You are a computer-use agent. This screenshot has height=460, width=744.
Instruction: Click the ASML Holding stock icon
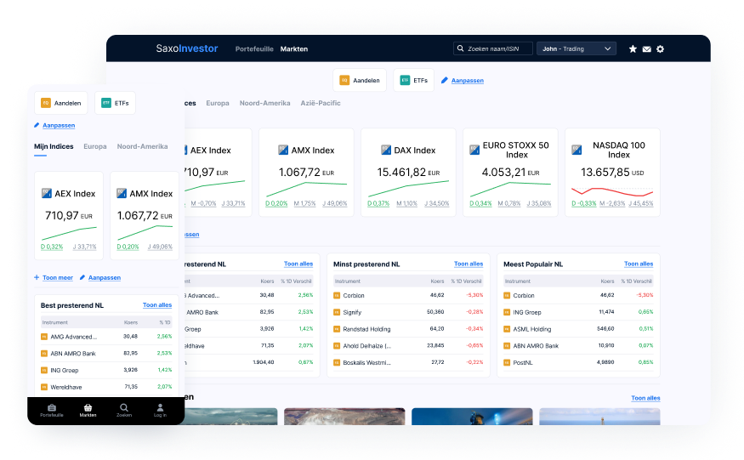tap(507, 329)
